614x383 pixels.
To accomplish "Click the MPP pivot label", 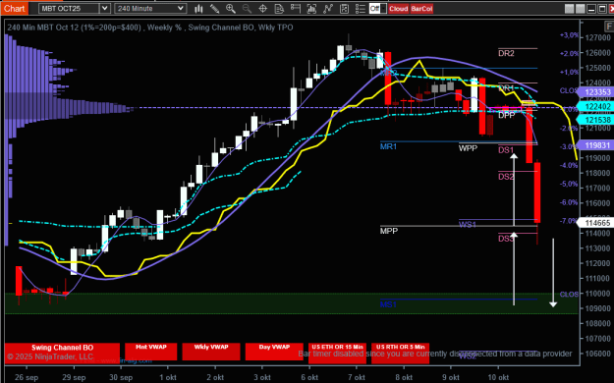I will (x=388, y=231).
